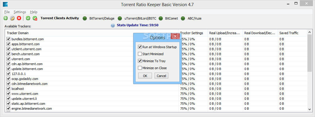
Task: Click the Saved Traffic column header
Action: [x=292, y=33]
